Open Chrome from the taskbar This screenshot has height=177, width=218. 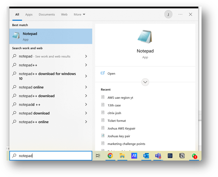click(x=110, y=156)
